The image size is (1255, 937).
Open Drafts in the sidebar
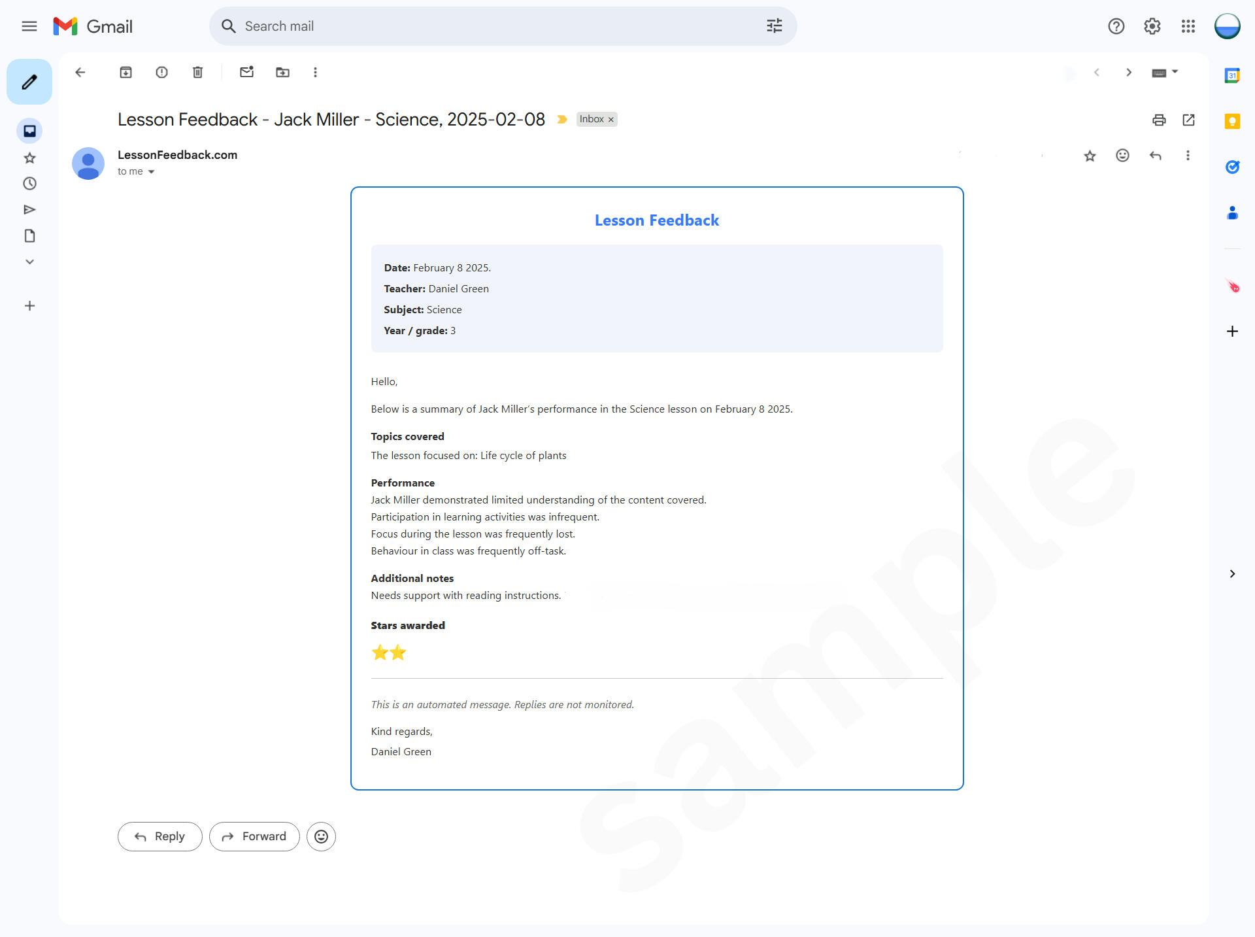click(x=29, y=236)
